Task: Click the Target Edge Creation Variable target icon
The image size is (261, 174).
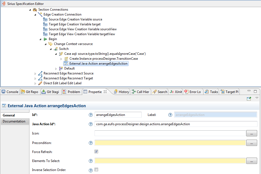Action: 45,24
